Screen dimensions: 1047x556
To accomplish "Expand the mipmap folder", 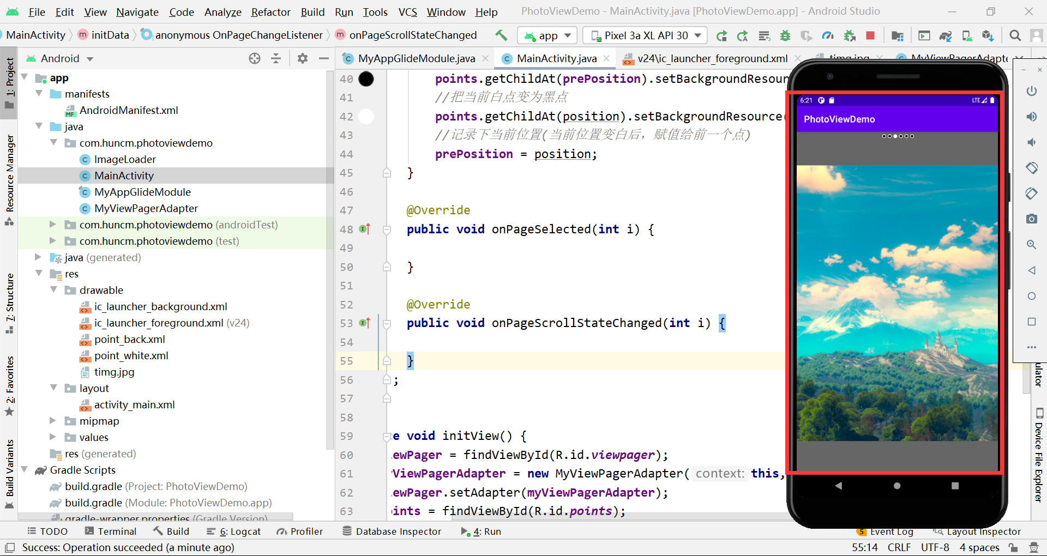I will 53,421.
